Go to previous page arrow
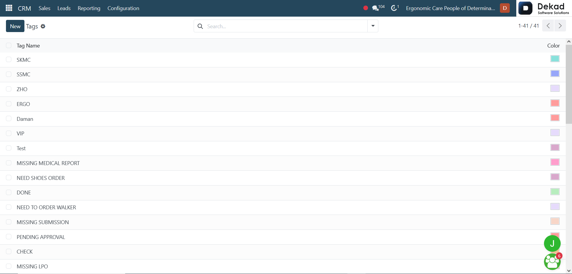 point(548,26)
